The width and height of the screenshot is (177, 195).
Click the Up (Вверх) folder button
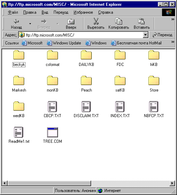71,24
